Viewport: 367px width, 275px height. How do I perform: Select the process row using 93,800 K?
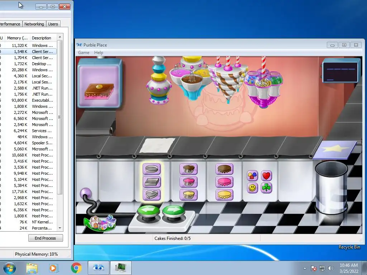[x=28, y=100]
